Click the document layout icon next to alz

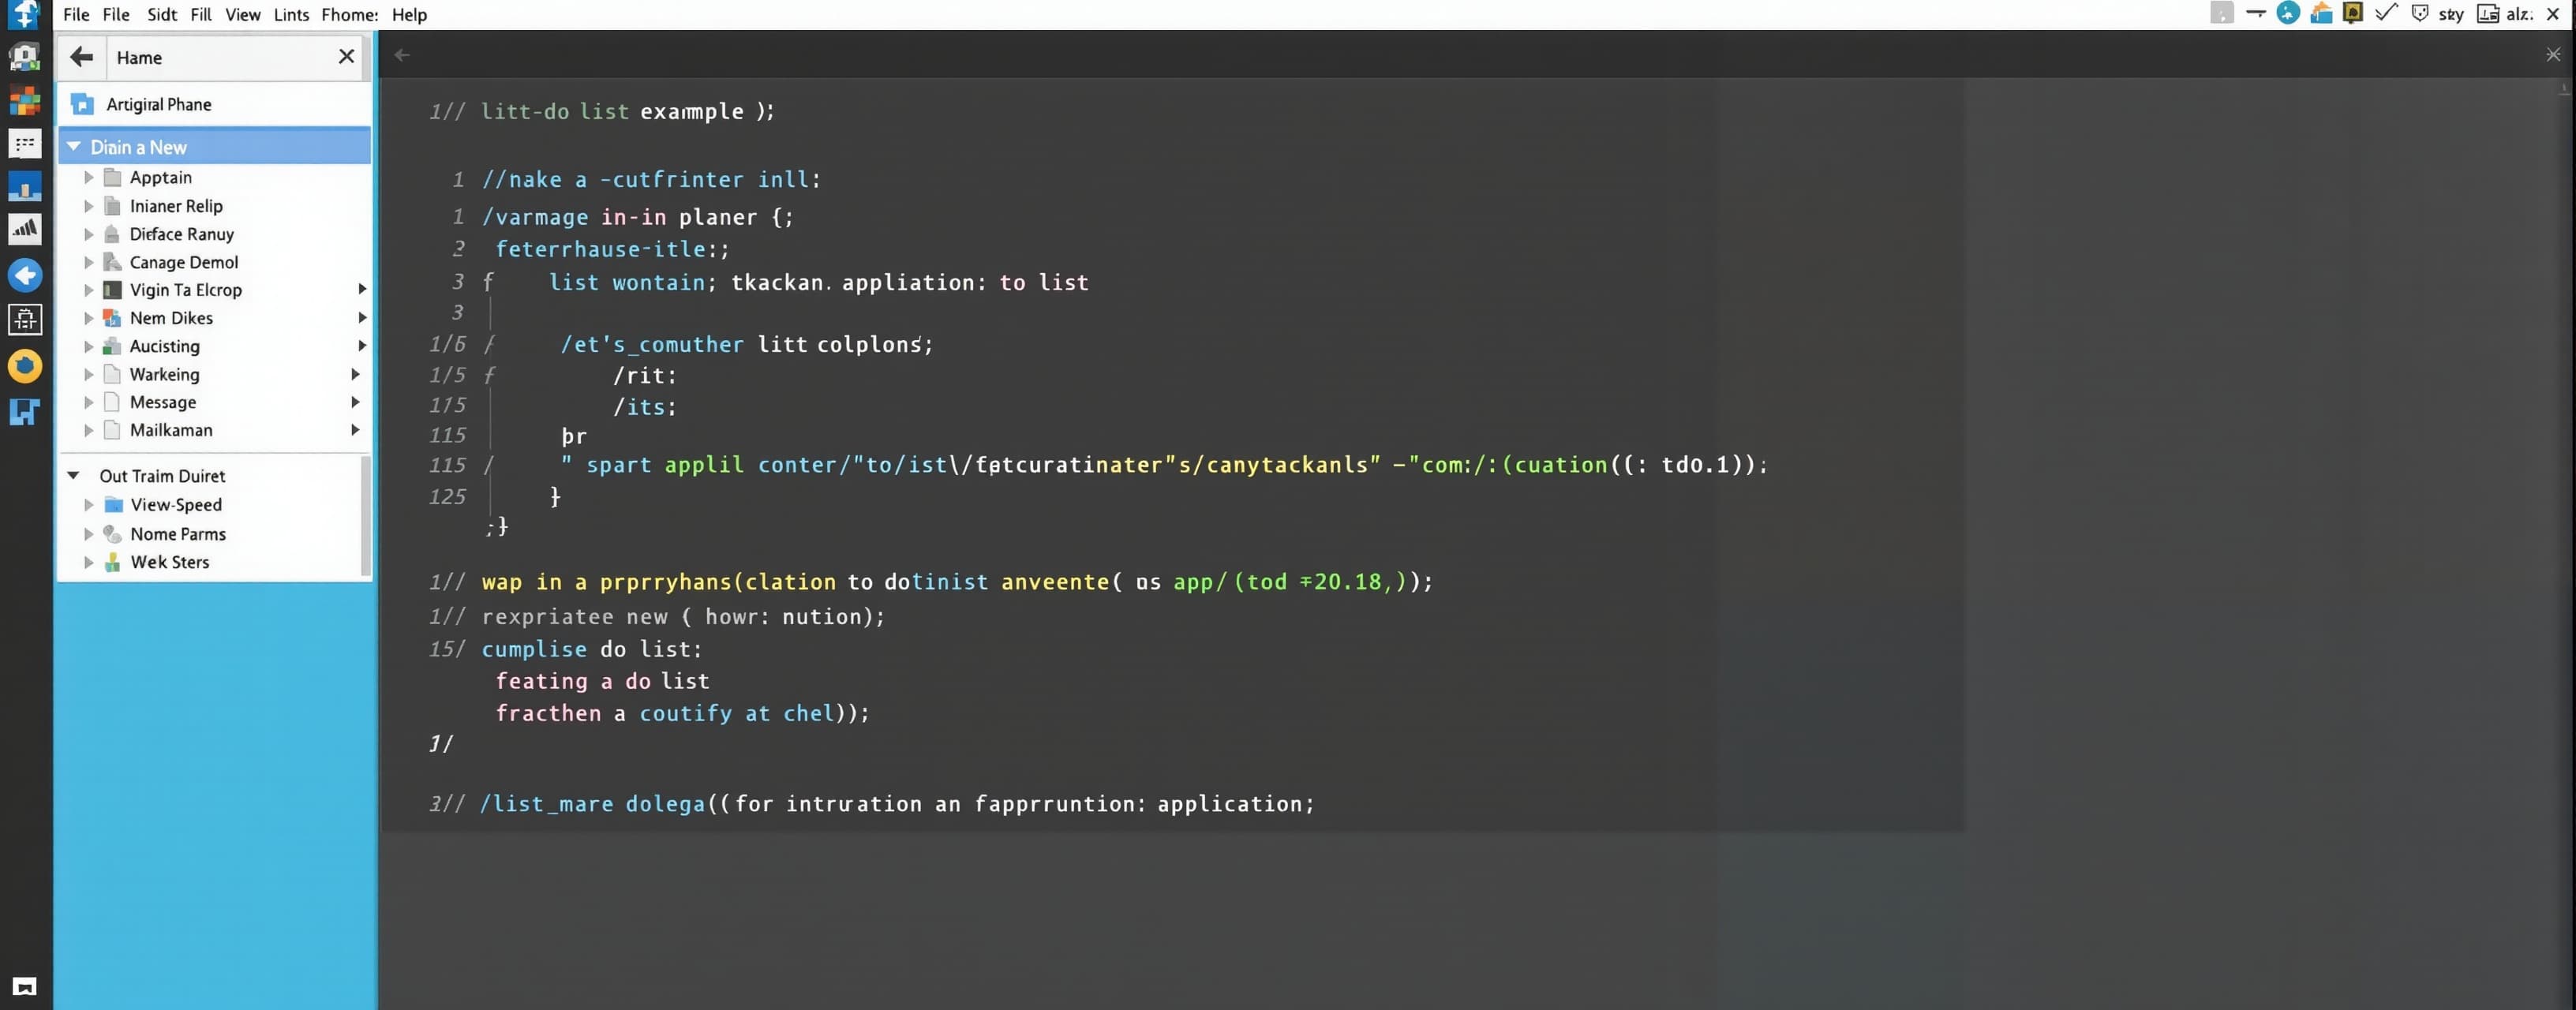(x=2487, y=14)
